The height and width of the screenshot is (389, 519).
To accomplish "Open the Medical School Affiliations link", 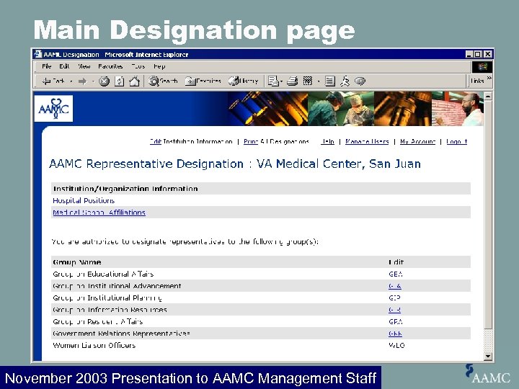I will [x=99, y=213].
